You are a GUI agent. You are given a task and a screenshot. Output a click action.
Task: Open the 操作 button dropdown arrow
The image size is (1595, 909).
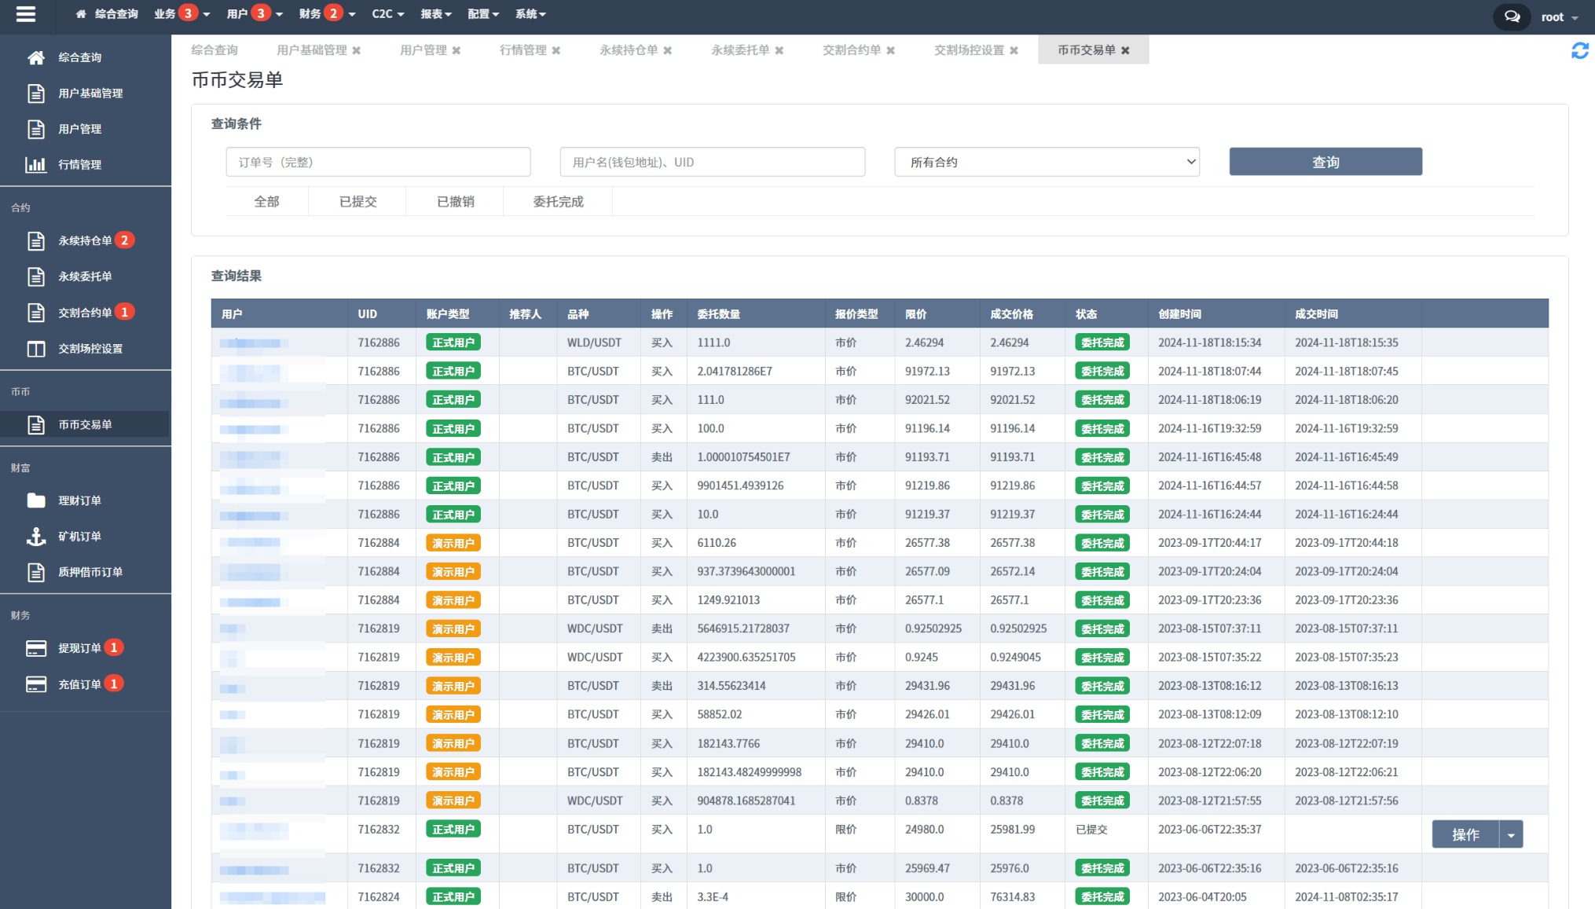tap(1511, 834)
